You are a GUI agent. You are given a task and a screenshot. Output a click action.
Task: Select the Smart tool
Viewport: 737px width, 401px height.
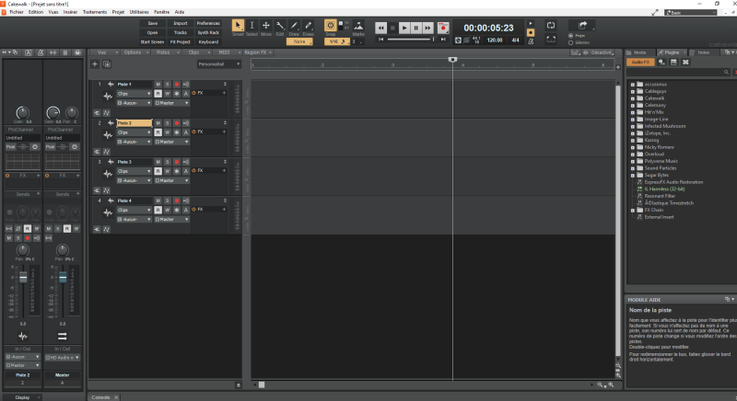pyautogui.click(x=239, y=26)
